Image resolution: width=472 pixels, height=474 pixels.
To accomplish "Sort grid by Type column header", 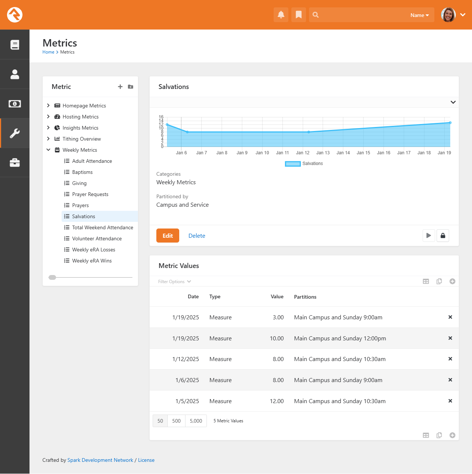I will click(215, 296).
